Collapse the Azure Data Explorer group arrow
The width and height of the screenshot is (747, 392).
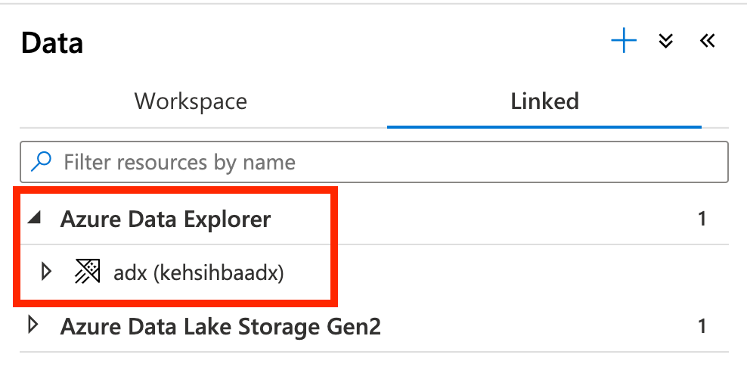coord(33,219)
